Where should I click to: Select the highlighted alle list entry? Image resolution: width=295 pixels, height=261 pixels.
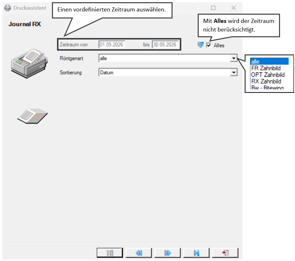pos(269,61)
